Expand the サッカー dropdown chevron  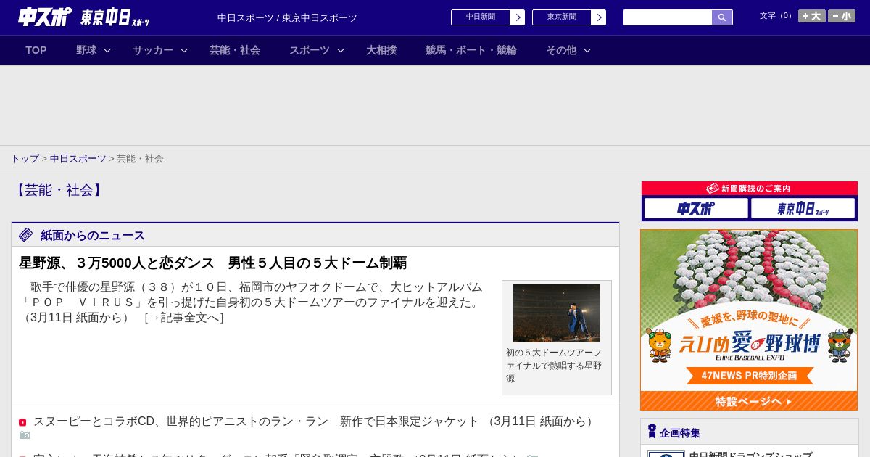pyautogui.click(x=184, y=50)
